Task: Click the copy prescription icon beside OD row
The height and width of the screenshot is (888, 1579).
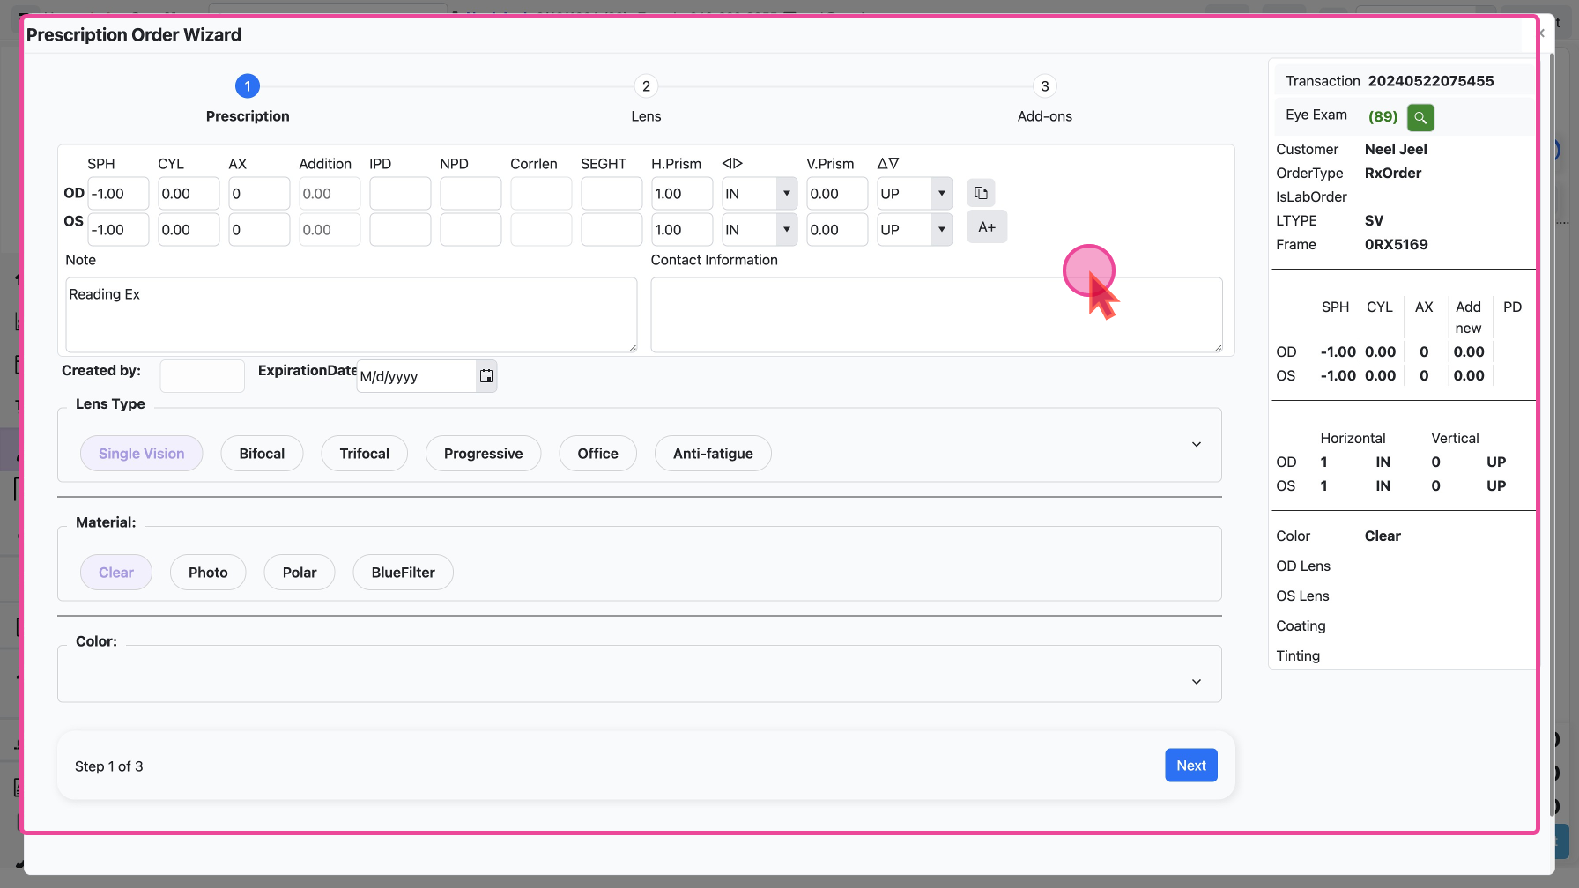Action: pos(981,193)
